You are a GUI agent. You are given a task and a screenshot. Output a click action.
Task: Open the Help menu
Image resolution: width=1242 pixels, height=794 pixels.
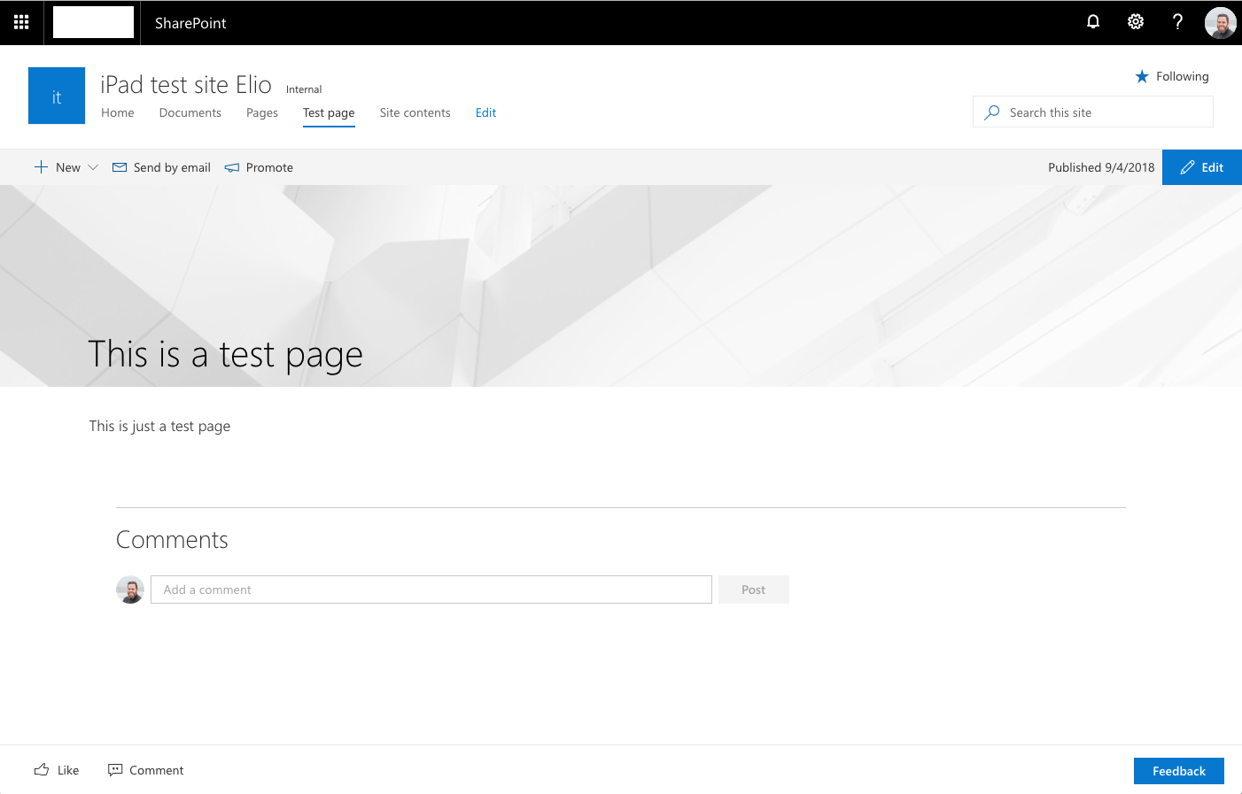click(1177, 22)
